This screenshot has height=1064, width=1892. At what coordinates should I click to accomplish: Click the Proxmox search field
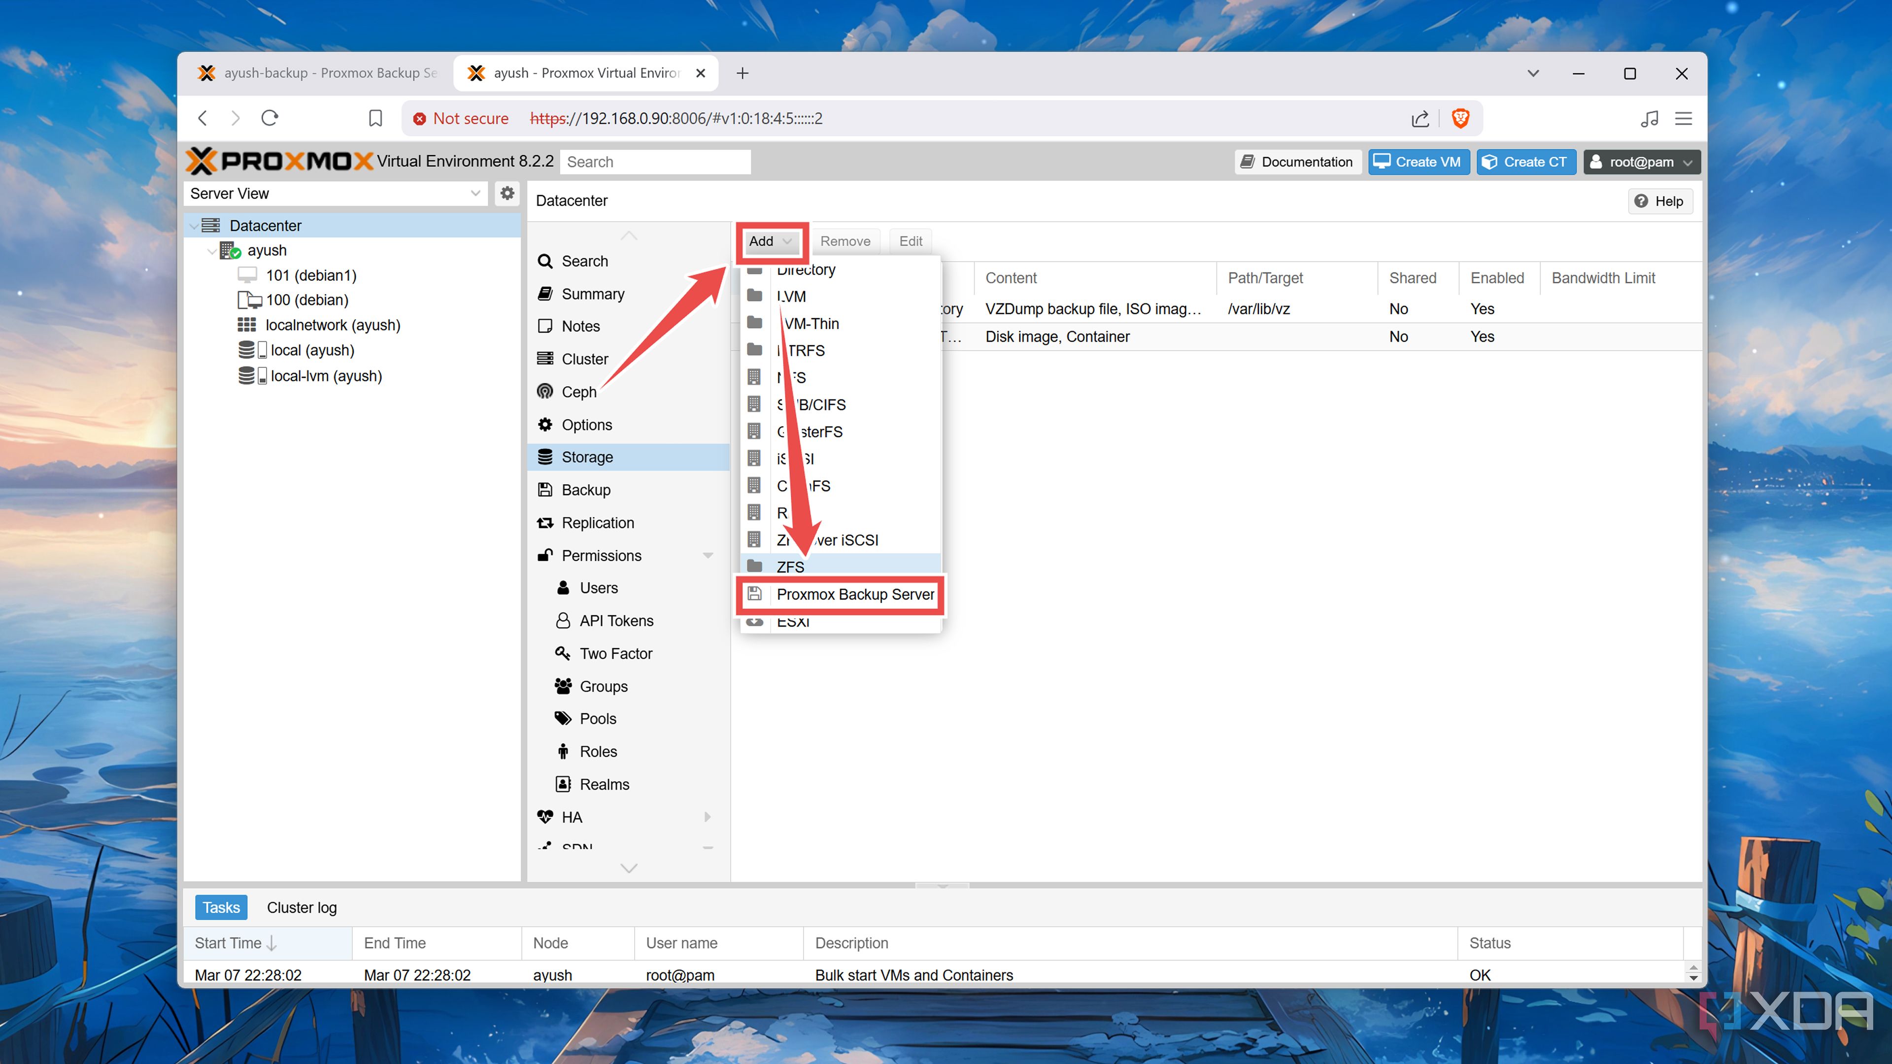654,162
